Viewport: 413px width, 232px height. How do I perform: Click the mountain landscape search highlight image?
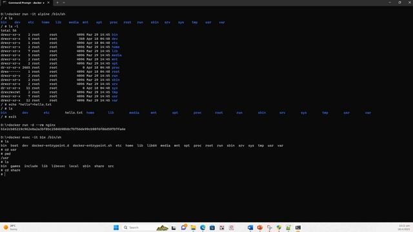[x=162, y=227]
